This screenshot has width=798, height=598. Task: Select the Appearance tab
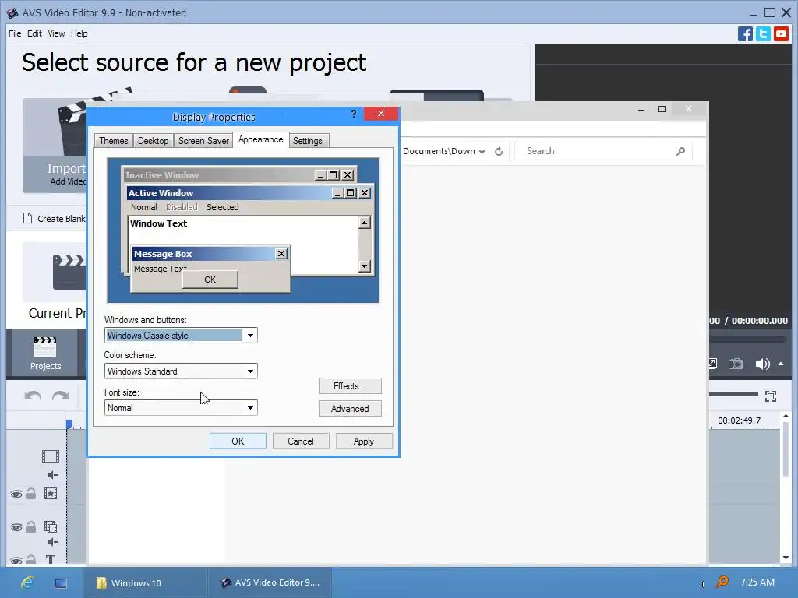[x=260, y=139]
